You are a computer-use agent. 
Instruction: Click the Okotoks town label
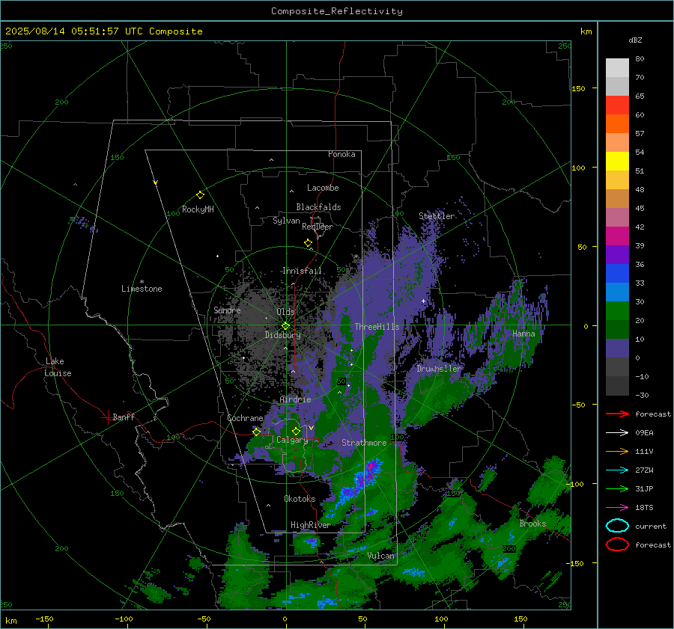[300, 499]
